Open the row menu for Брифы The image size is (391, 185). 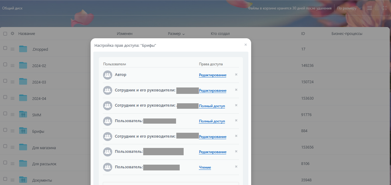(x=12, y=131)
